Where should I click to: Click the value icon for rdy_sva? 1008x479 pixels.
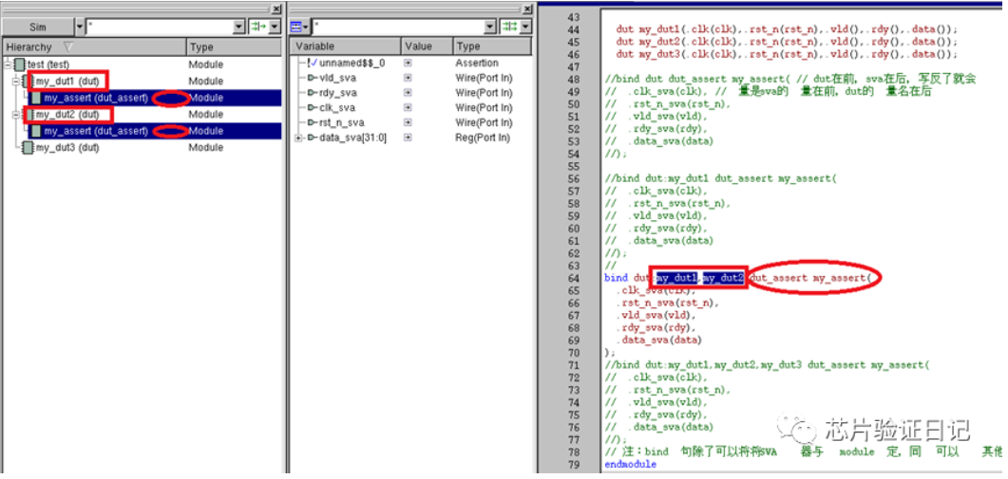click(x=408, y=93)
